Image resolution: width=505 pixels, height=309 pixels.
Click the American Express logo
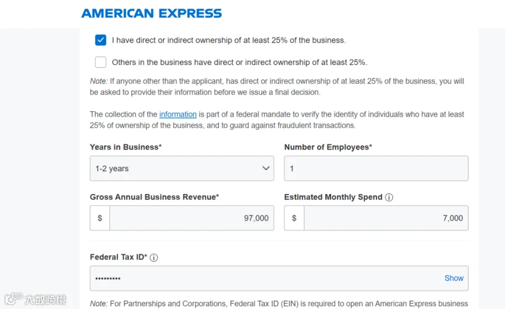[151, 13]
